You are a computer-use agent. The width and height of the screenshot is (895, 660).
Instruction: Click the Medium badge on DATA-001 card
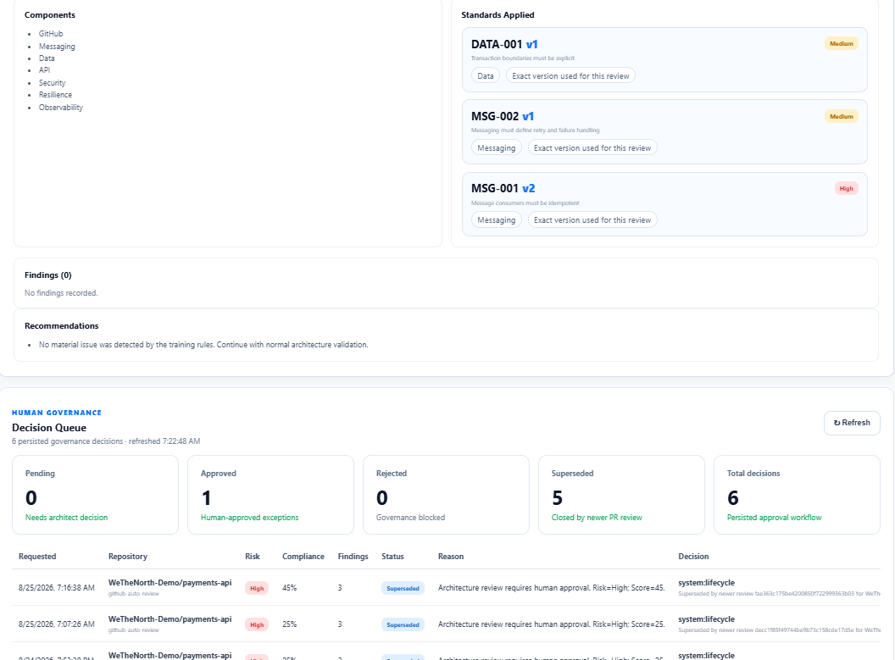coord(841,44)
